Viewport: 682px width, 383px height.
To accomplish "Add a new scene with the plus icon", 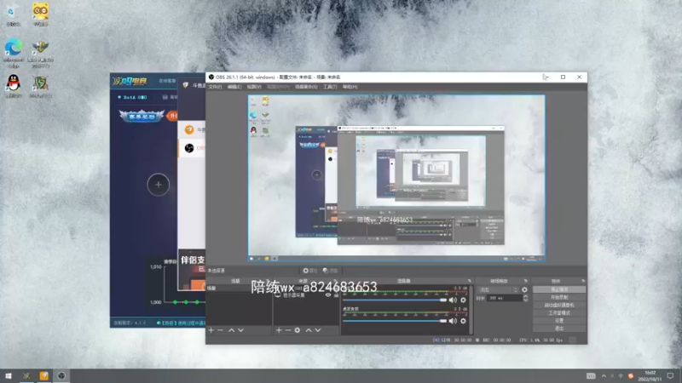I will coord(211,330).
